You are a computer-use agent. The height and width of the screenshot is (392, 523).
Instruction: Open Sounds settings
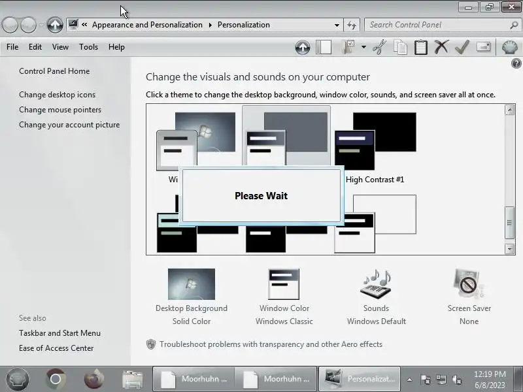[x=377, y=297]
